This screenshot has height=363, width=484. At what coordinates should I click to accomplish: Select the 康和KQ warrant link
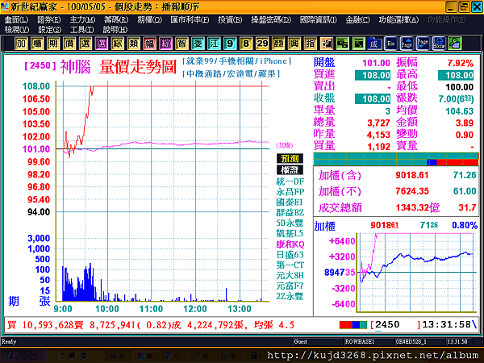click(290, 244)
